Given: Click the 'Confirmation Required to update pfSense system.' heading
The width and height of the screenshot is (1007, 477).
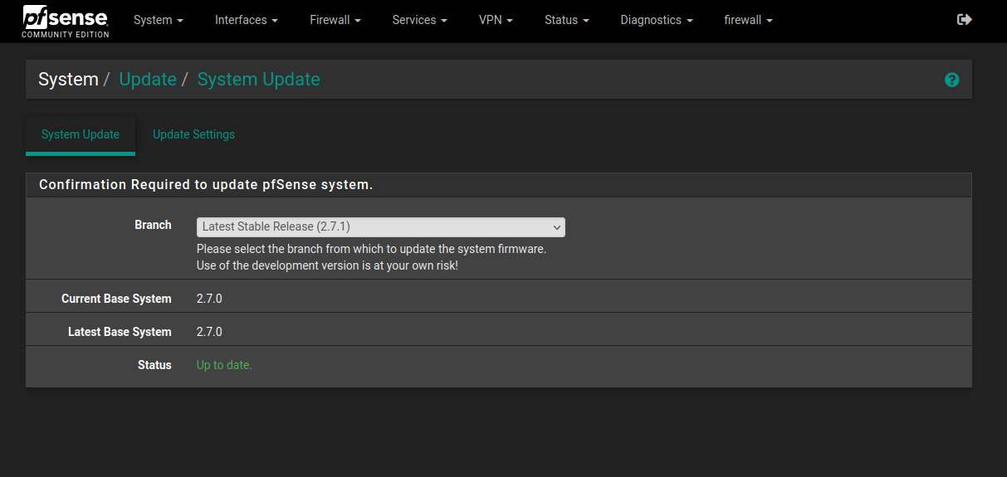Looking at the screenshot, I should 206,185.
